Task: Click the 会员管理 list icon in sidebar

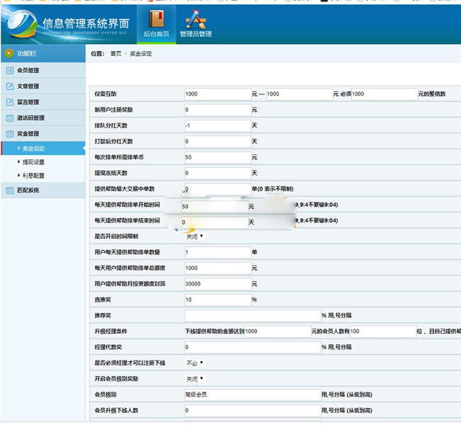Action: [x=10, y=70]
